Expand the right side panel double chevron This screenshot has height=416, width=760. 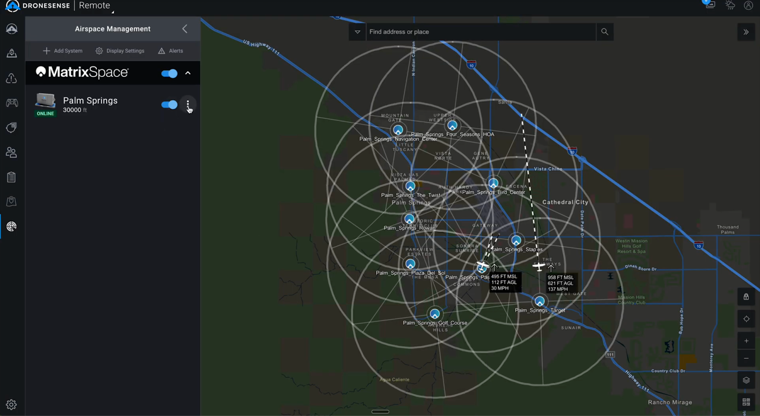746,32
